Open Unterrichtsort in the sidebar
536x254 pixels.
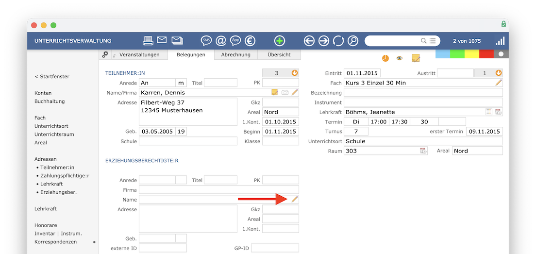click(x=51, y=126)
